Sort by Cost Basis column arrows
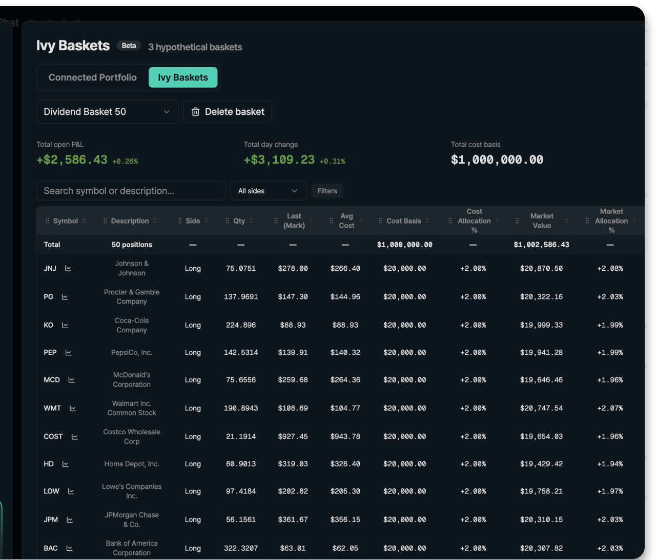This screenshot has width=657, height=560. [427, 221]
